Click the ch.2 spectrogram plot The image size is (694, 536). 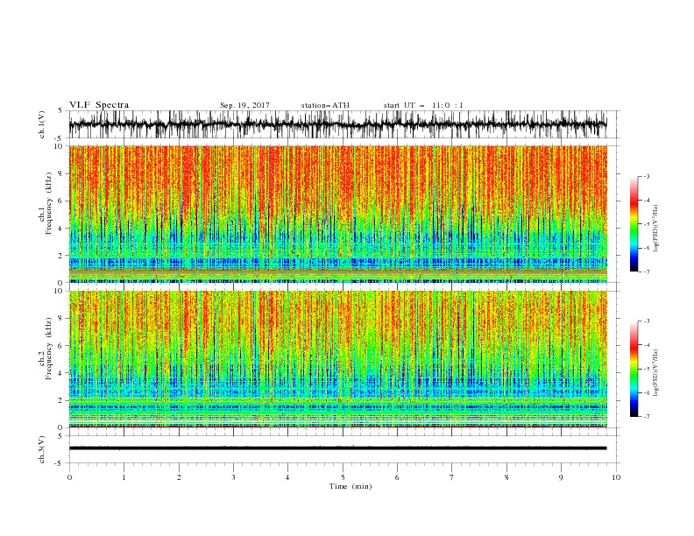click(337, 359)
